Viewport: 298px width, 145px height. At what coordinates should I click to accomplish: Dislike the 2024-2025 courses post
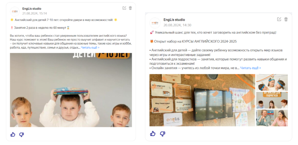click(x=163, y=134)
